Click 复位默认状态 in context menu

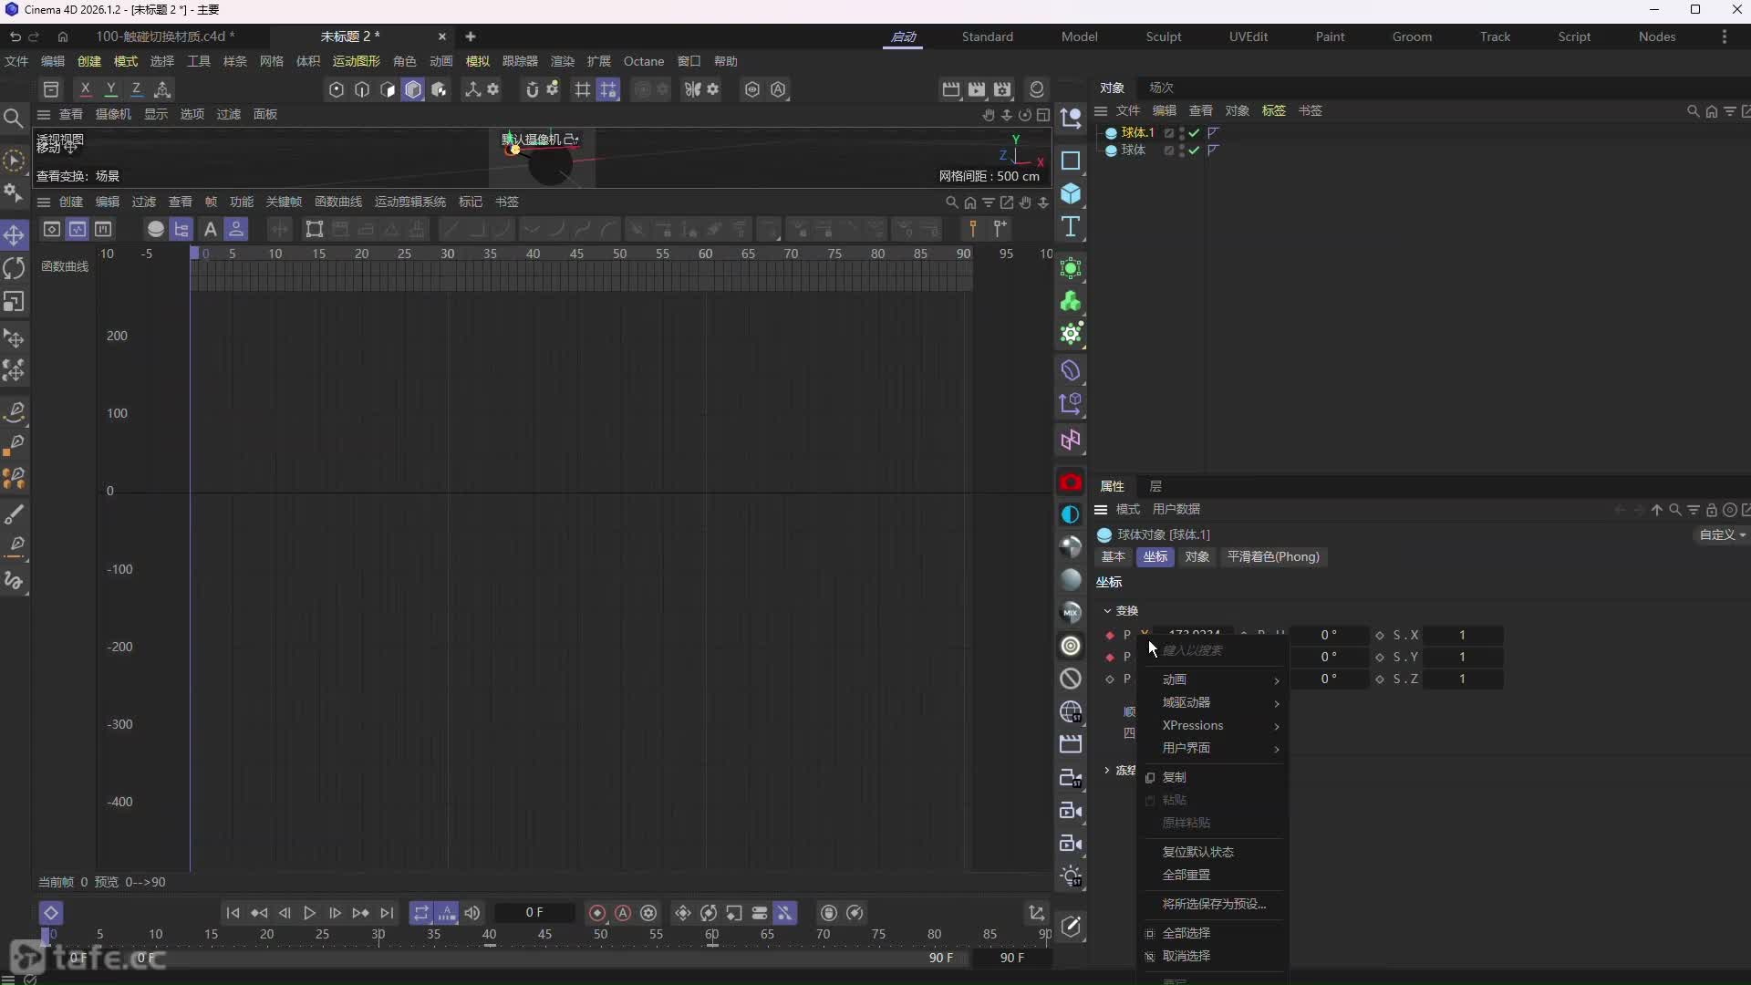[x=1197, y=852]
